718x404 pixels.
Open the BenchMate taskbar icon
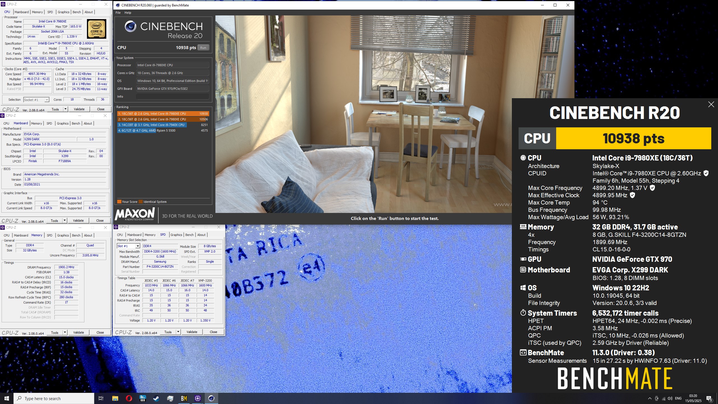[x=184, y=398]
